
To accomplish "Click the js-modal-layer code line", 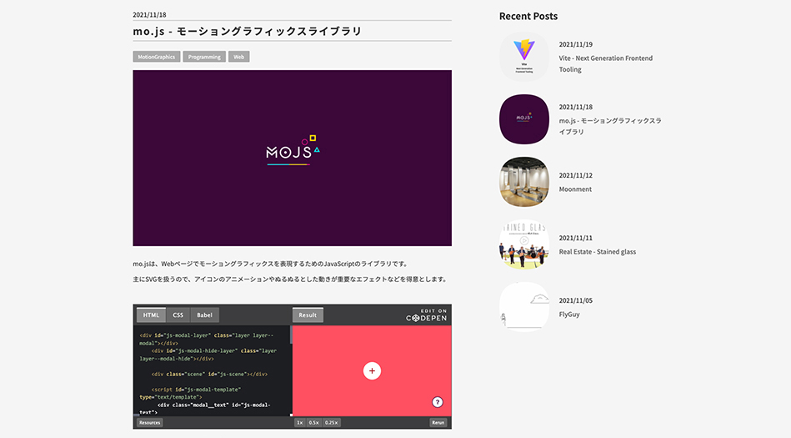I will coord(207,339).
